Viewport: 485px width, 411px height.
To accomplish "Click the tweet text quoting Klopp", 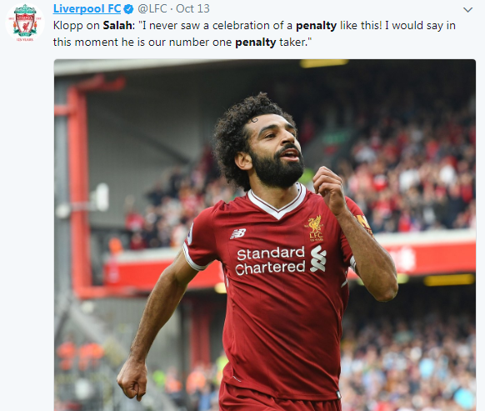I will click(254, 33).
